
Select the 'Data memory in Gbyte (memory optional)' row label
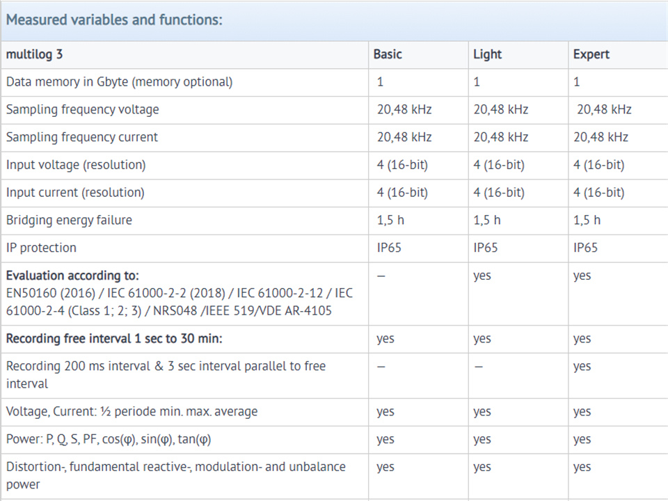119,82
